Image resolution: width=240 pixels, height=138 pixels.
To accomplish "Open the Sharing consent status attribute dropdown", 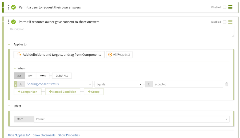I will 59,84.
